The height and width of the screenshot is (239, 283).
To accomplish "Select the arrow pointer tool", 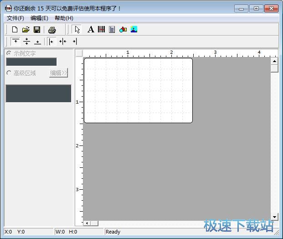I will pos(77,30).
